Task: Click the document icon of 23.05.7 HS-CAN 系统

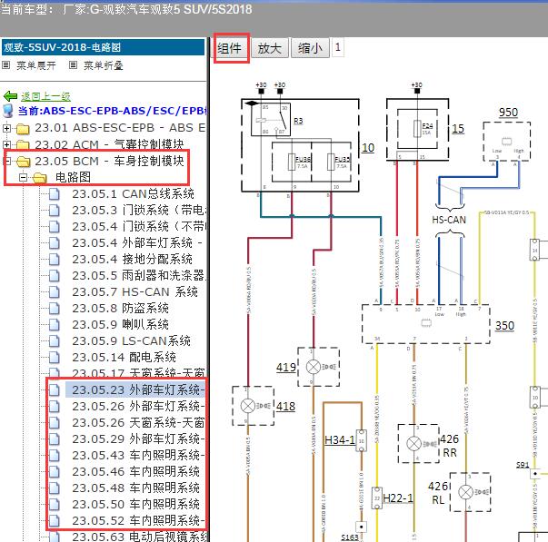Action: coord(55,292)
